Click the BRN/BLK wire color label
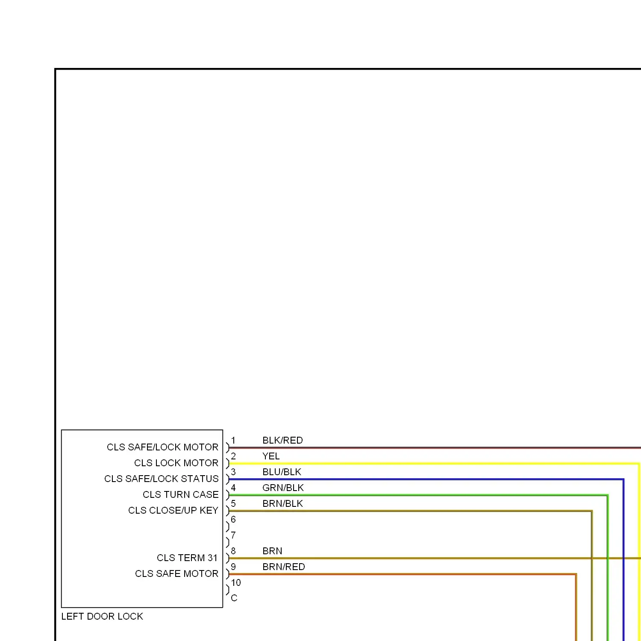This screenshot has width=641, height=641. click(282, 503)
